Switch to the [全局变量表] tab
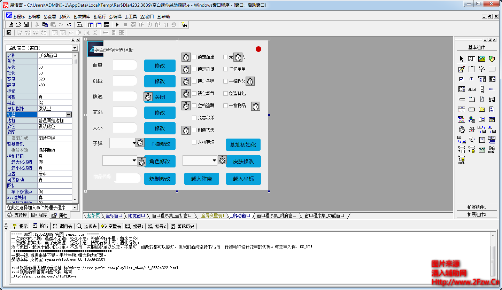This screenshot has height=290, width=502. coord(212,215)
